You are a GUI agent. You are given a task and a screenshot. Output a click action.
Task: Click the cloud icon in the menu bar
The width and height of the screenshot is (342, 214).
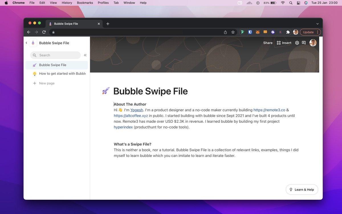249,3
